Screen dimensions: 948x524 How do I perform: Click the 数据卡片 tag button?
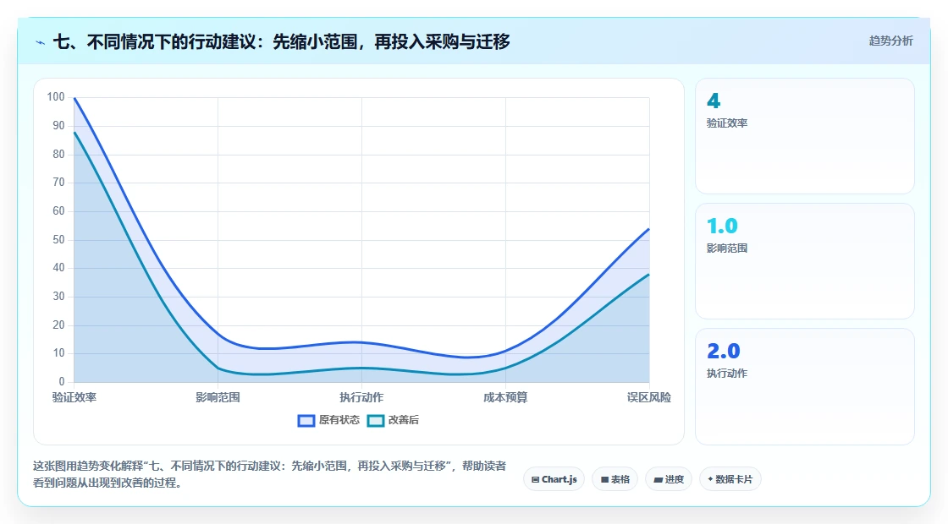(730, 479)
